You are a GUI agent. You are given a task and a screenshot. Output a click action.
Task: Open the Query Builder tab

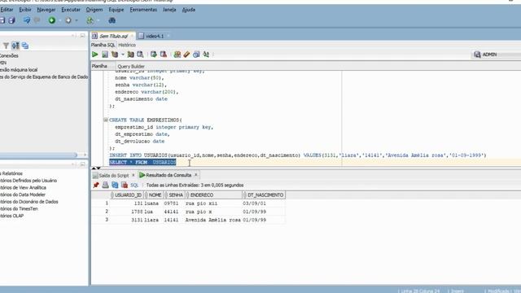coord(131,66)
